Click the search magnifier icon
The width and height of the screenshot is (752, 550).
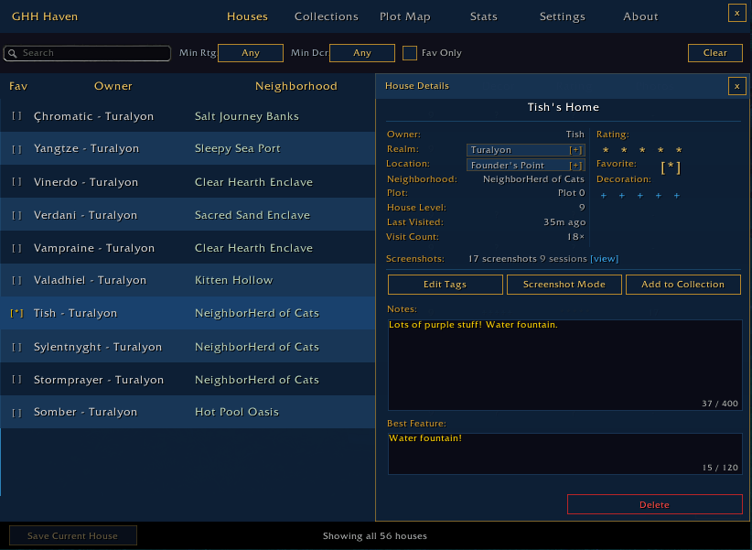pos(13,53)
